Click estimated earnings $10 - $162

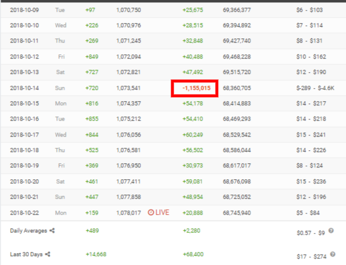(x=311, y=57)
